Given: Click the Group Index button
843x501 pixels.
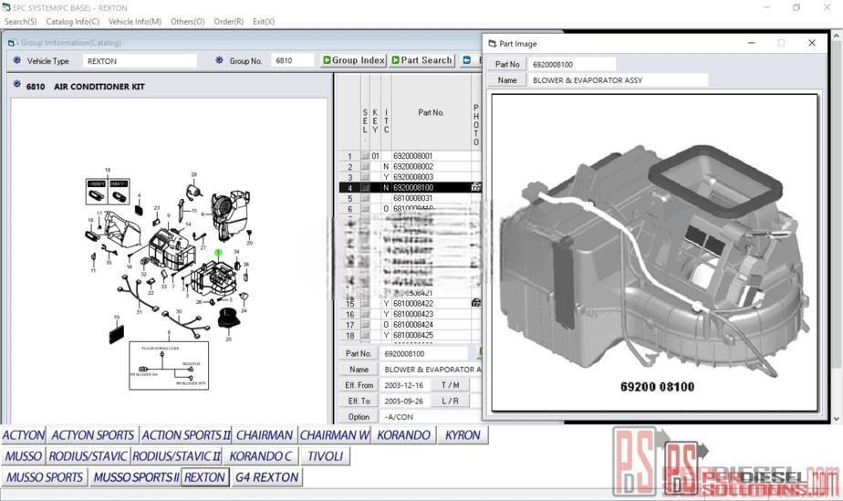Looking at the screenshot, I should click(x=353, y=60).
